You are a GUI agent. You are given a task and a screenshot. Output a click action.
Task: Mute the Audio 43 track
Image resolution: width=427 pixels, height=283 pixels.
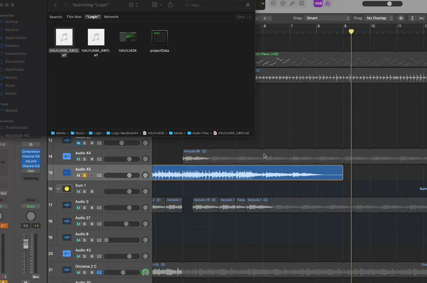pos(78,256)
